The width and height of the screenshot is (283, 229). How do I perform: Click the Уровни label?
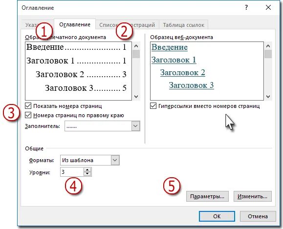(40, 172)
